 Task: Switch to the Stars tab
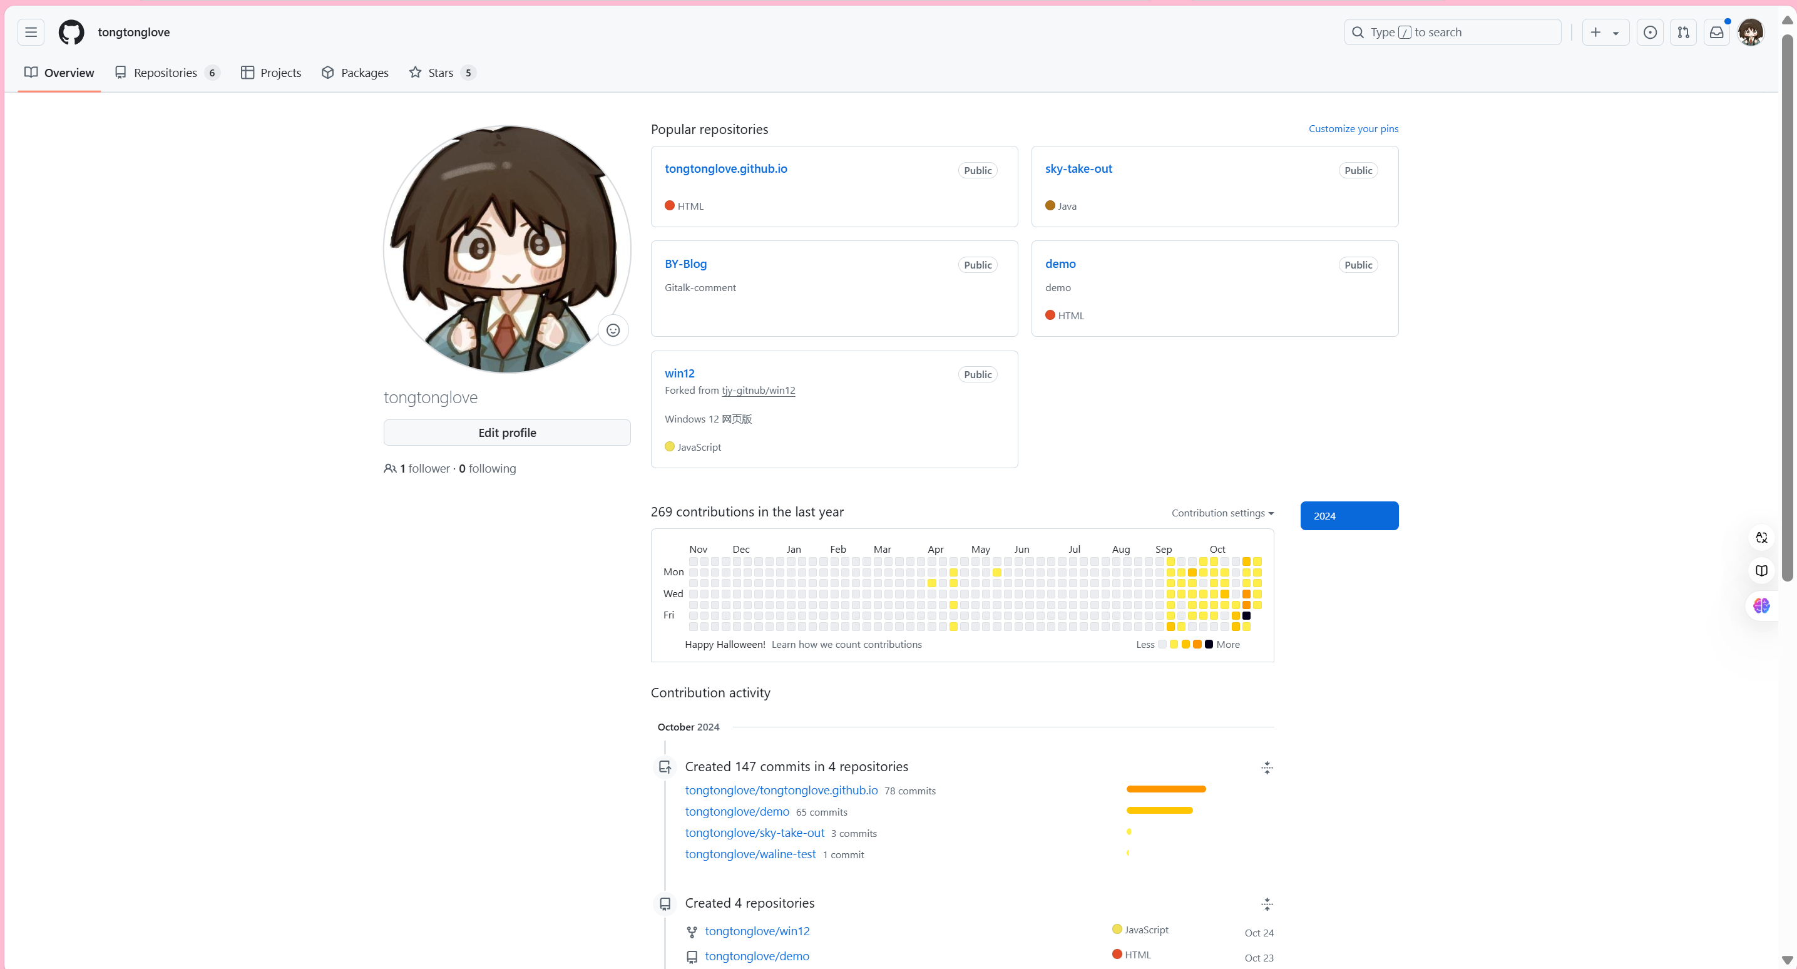tap(443, 73)
